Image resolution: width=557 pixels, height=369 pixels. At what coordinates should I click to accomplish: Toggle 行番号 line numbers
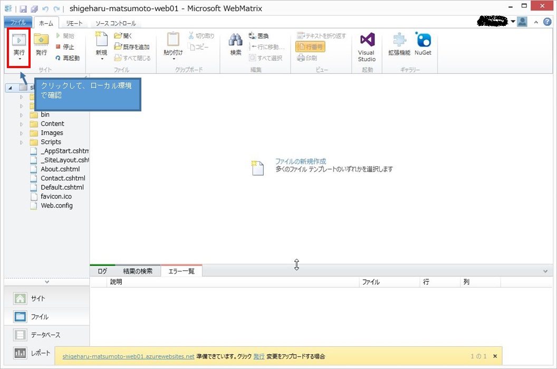[311, 46]
